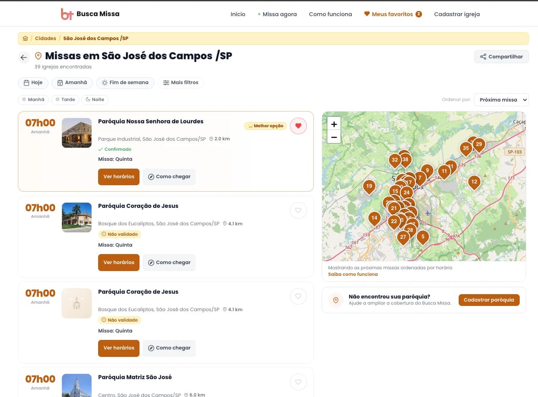The width and height of the screenshot is (538, 397).
Task: Click the Cadastrar paróquia button
Action: (x=489, y=300)
